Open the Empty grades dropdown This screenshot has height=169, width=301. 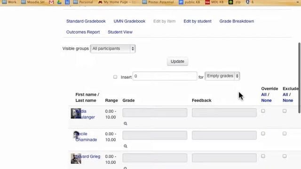(222, 76)
